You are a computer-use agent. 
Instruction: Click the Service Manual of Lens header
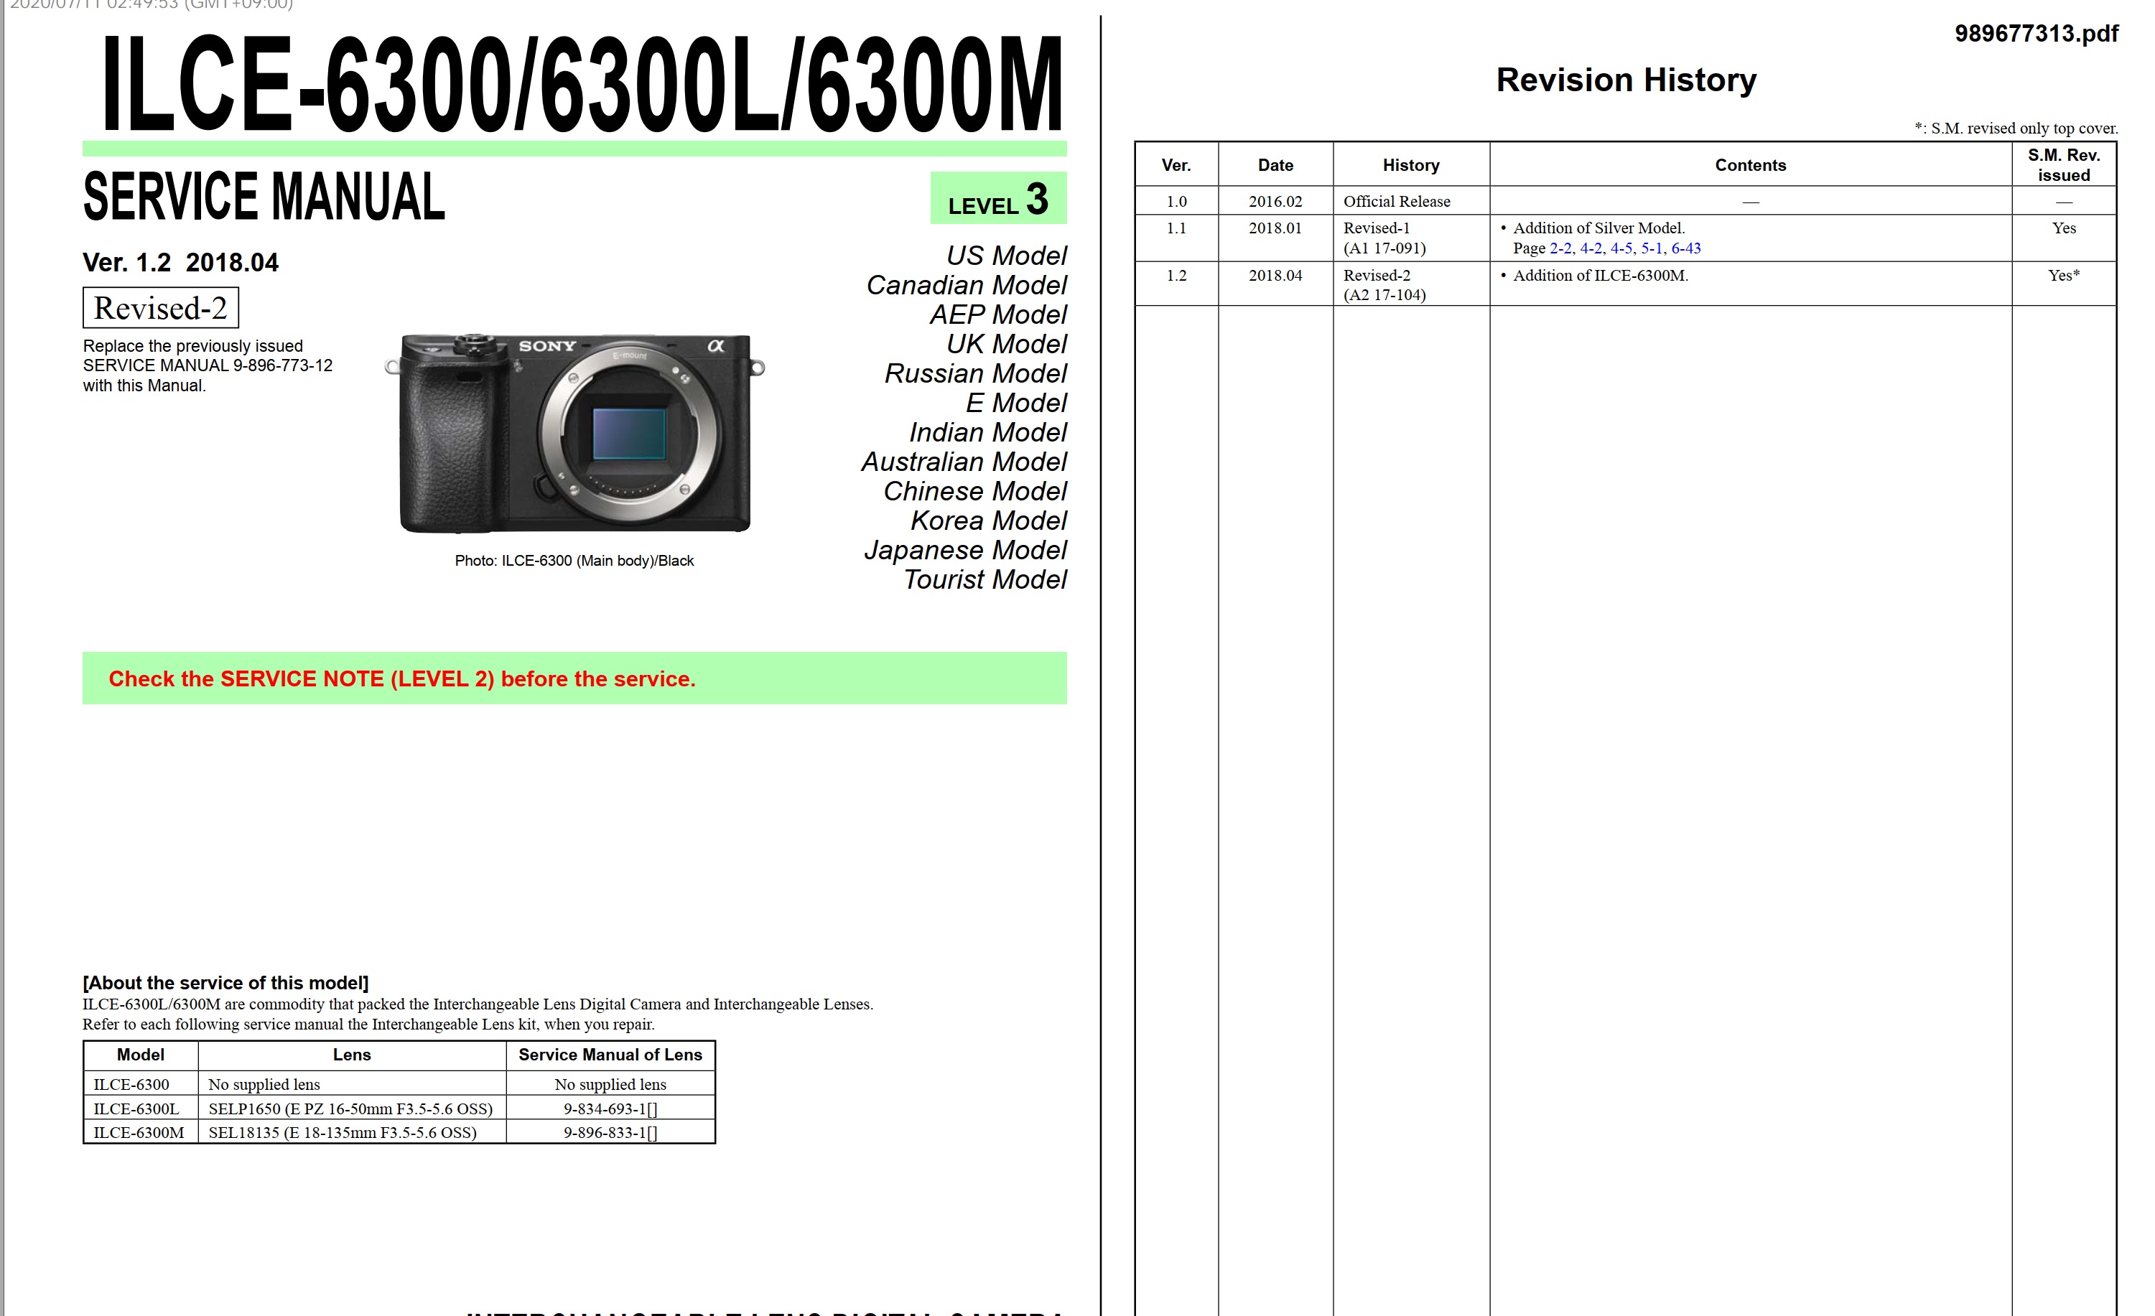[x=610, y=1055]
